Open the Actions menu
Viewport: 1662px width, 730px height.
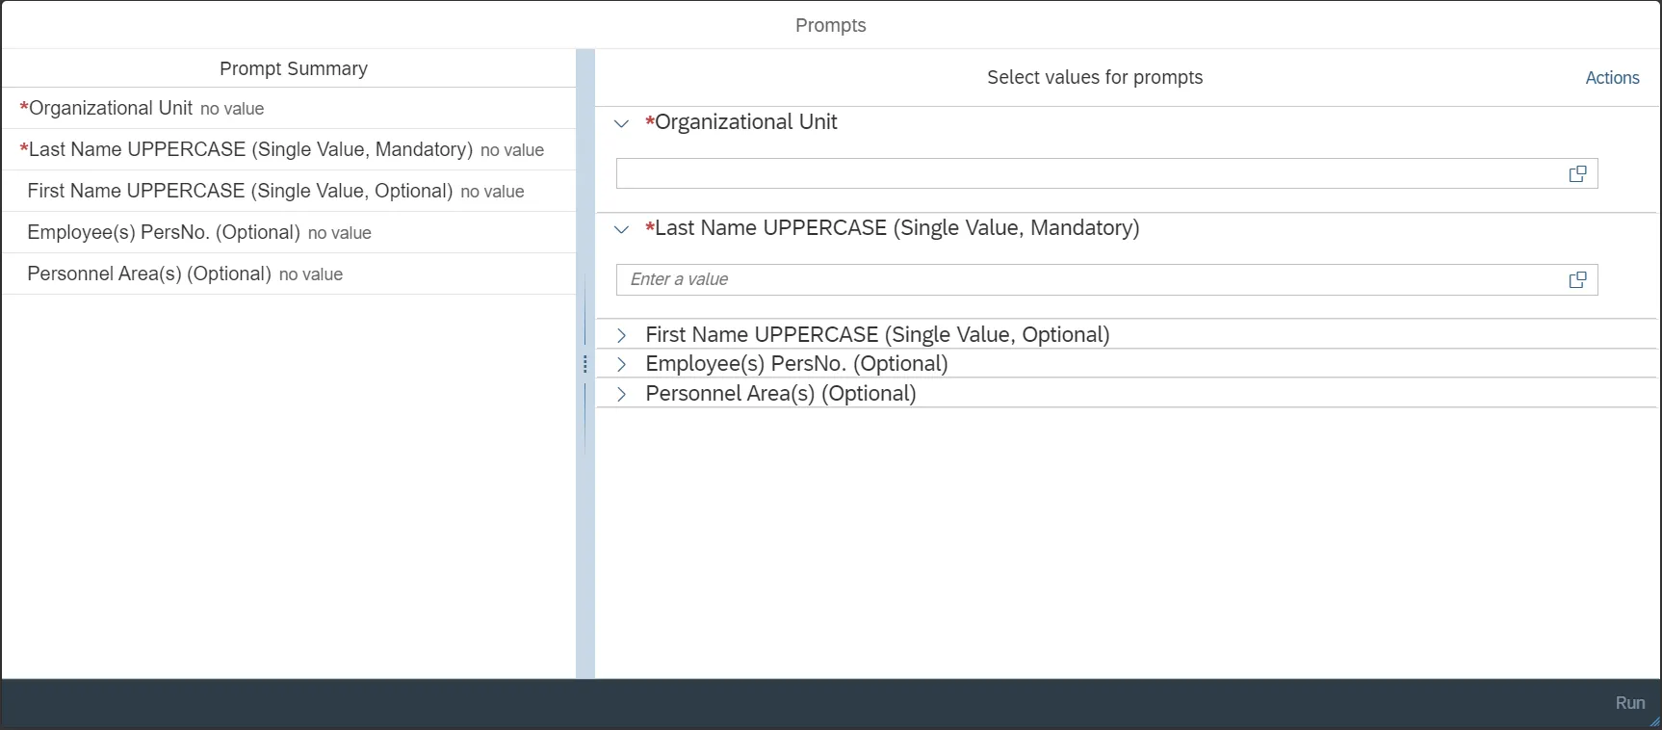1612,78
